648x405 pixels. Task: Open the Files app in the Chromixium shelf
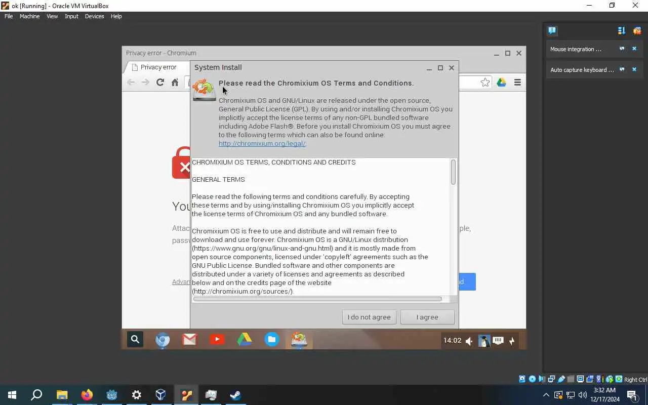(272, 340)
